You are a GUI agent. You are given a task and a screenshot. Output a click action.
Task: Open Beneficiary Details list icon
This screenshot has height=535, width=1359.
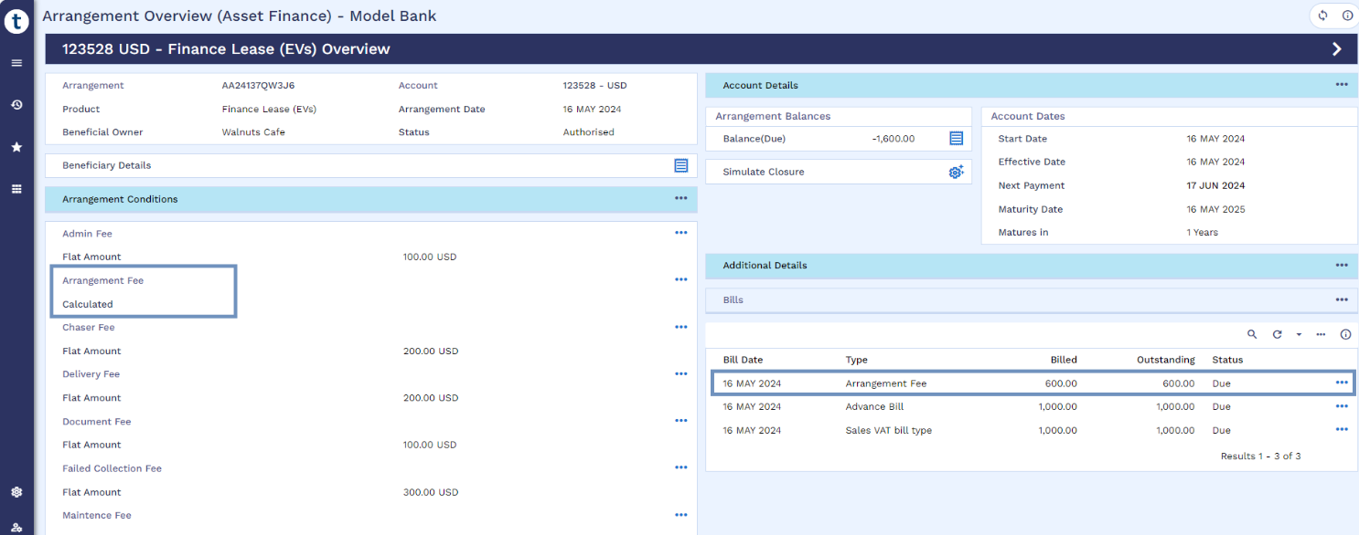680,165
